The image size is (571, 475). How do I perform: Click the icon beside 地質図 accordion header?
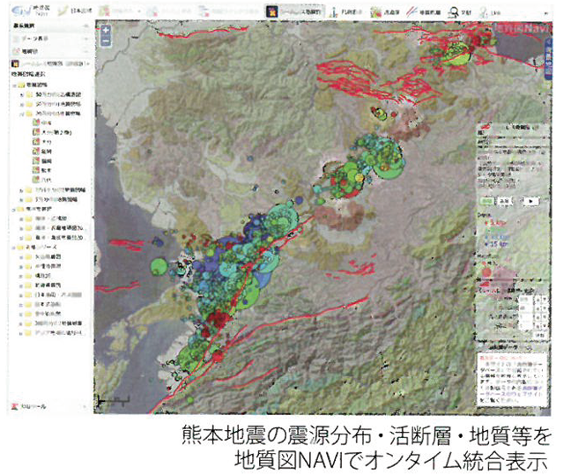click(15, 51)
